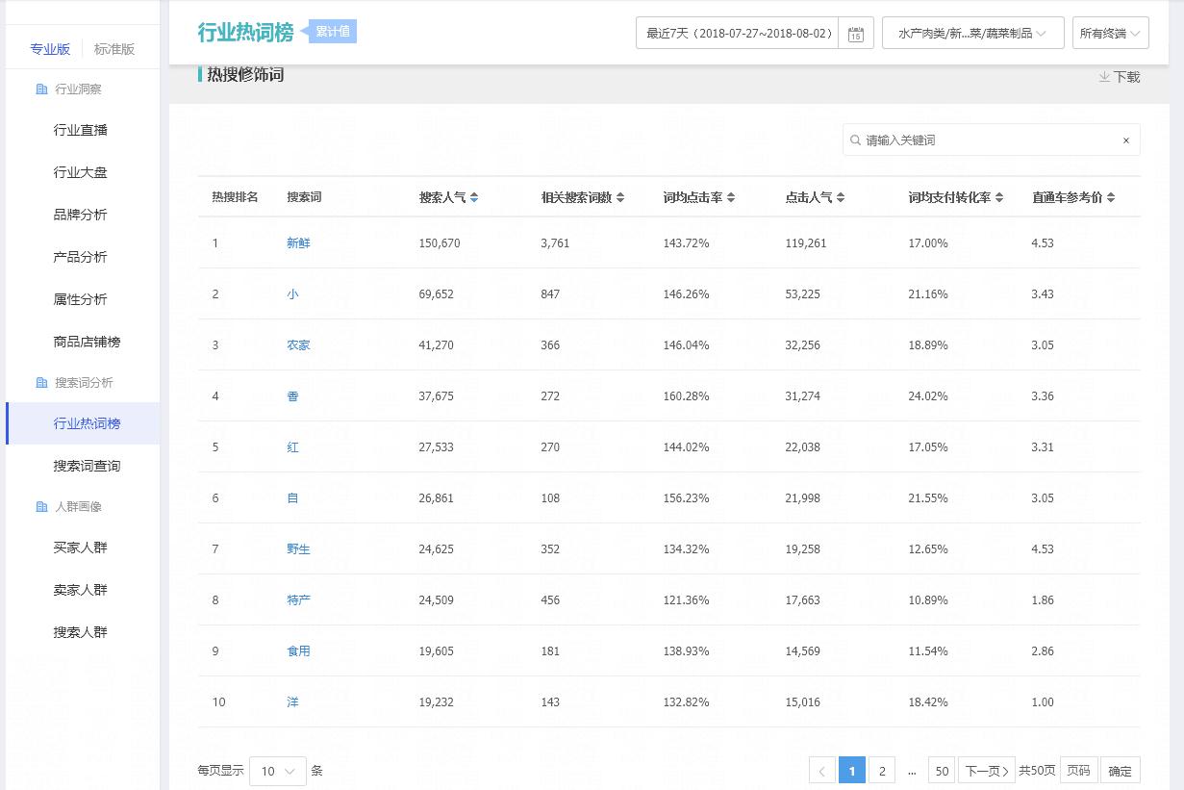This screenshot has height=790, width=1184.
Task: Open 属性分析 in sidebar
Action: [81, 299]
